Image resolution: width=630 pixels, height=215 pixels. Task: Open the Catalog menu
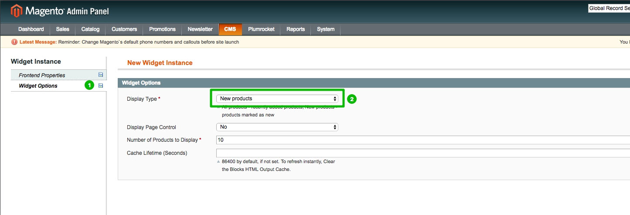pos(90,29)
